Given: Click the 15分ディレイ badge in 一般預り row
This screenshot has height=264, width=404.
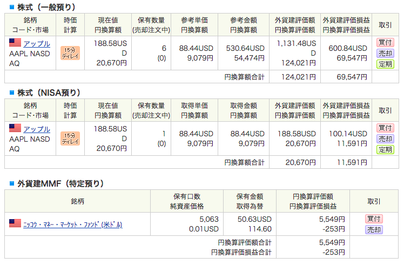Looking at the screenshot, I should coord(70,53).
